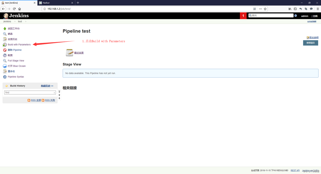This screenshot has height=174, width=321.
Task: Click the middle up-arrow beside build history
Action: [59, 95]
